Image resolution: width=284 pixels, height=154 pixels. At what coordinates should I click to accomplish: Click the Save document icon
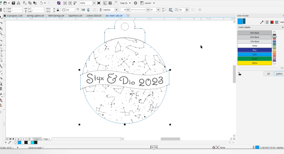(x=13, y=3)
